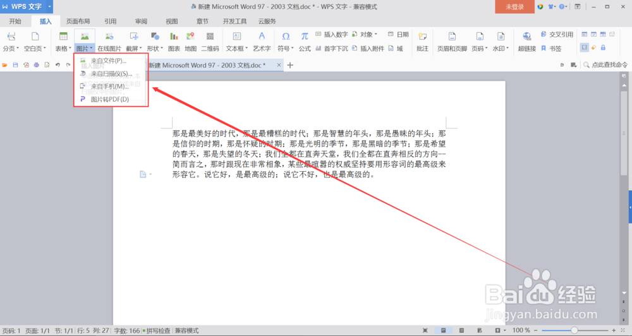
Task: Click the 地图 map icon
Action: 191,37
